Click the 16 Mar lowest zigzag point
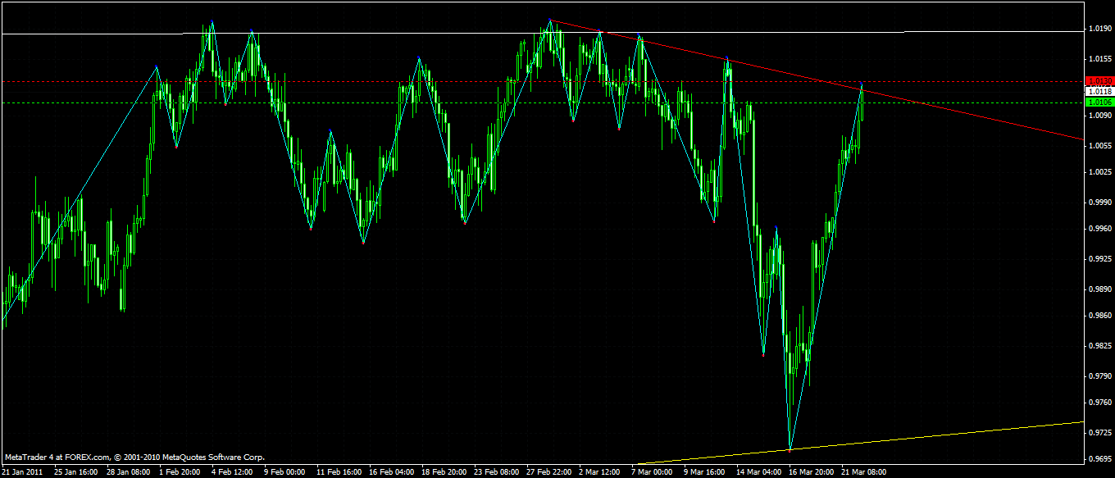Image resolution: width=1115 pixels, height=478 pixels. click(x=790, y=449)
